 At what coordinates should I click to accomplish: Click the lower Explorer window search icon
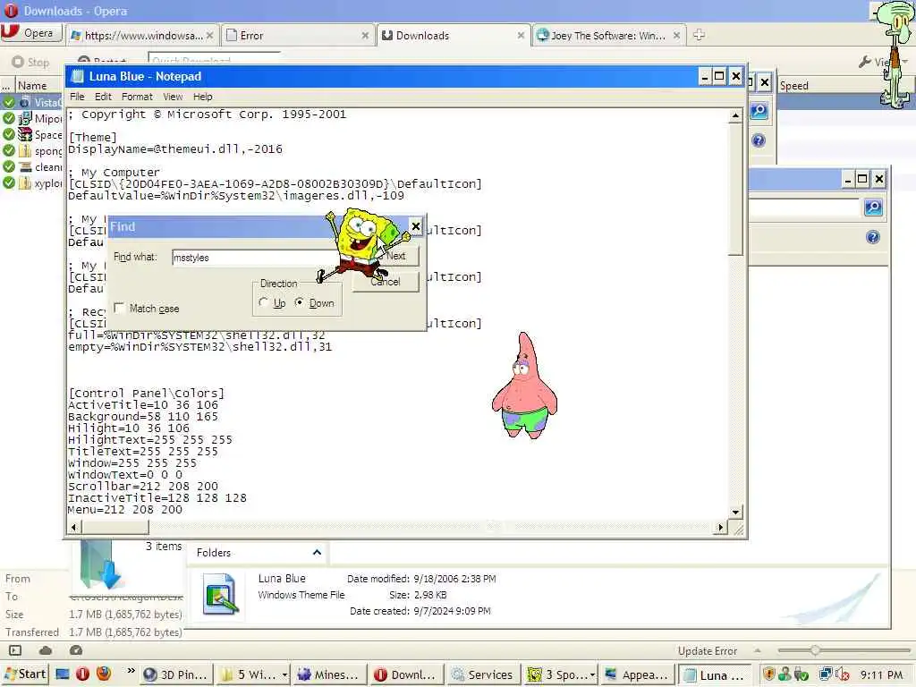click(x=873, y=208)
